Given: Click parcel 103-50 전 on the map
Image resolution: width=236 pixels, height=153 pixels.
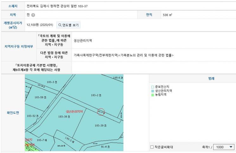Looking at the screenshot, I should (40, 97).
